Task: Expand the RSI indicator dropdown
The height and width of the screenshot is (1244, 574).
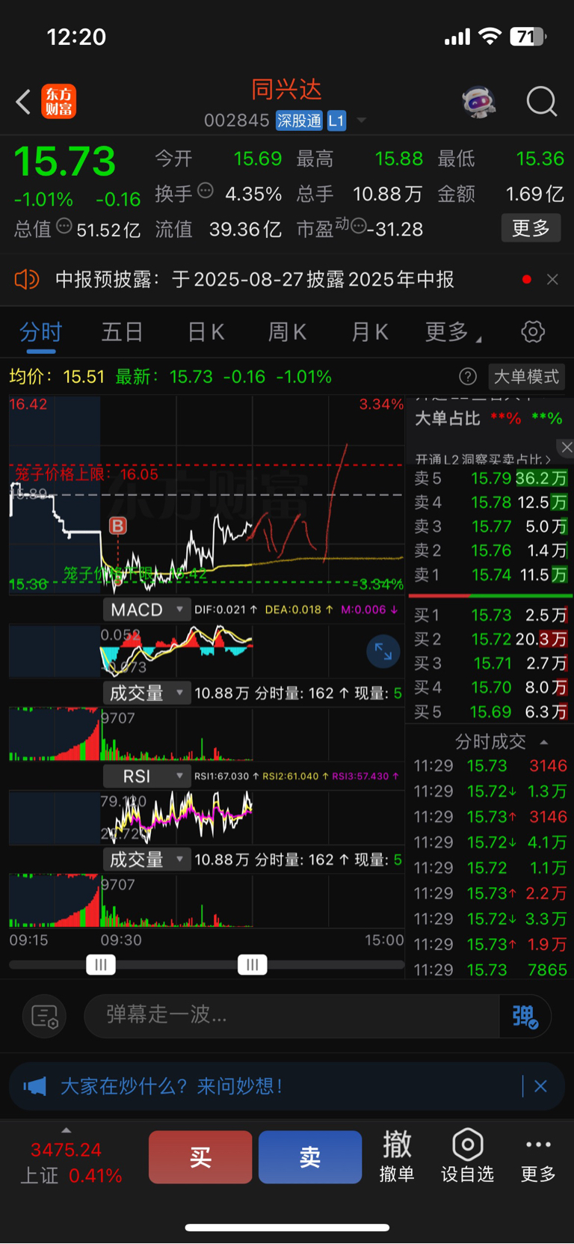Action: 146,776
